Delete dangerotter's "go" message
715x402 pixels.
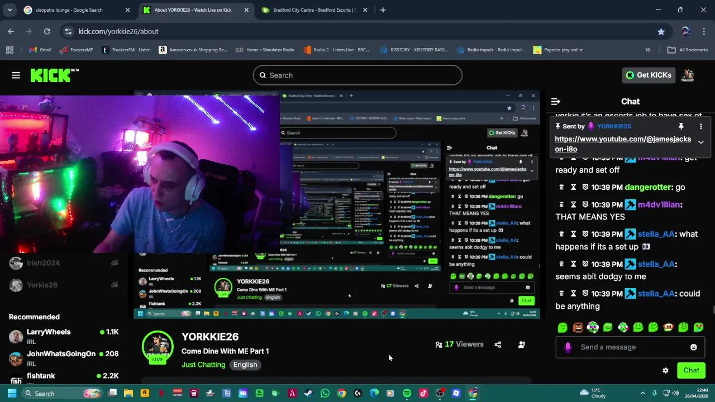coord(561,188)
